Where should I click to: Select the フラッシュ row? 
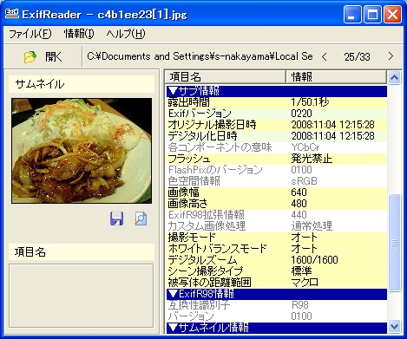coord(277,159)
